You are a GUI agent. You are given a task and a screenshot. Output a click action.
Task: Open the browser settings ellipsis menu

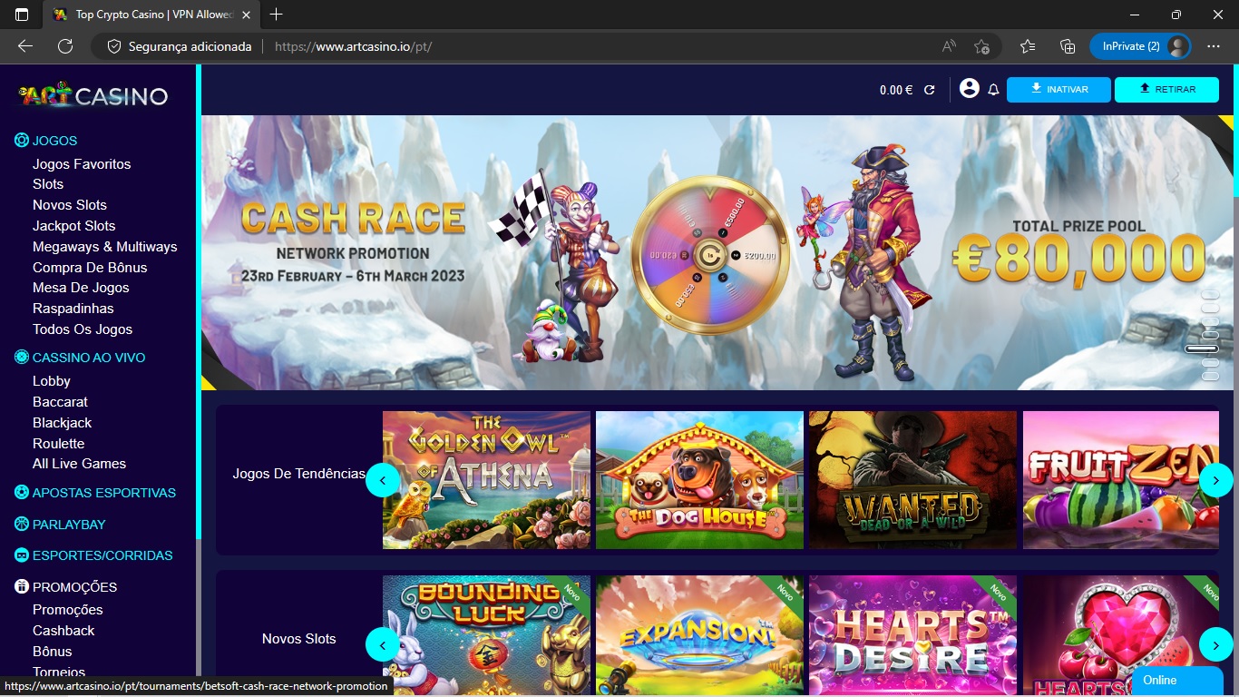point(1214,46)
